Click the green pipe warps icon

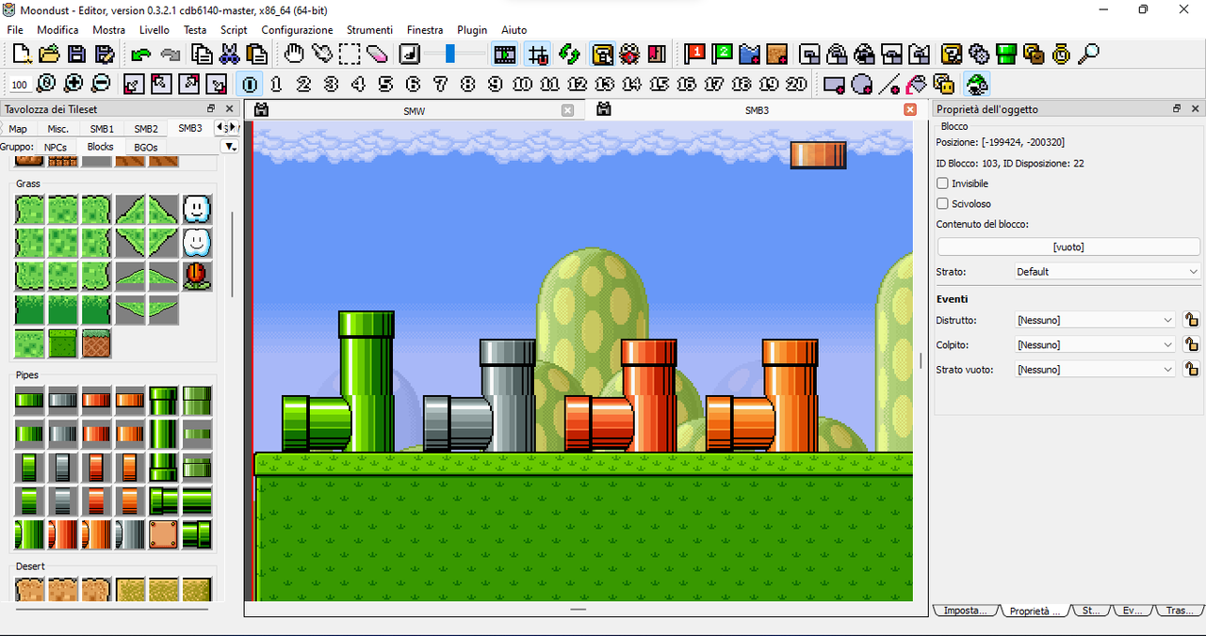[x=1006, y=55]
